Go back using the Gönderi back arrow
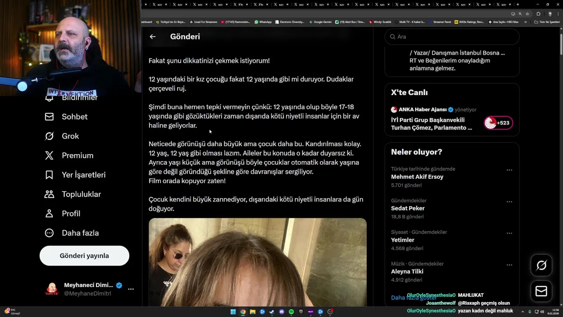563x317 pixels. (x=152, y=37)
